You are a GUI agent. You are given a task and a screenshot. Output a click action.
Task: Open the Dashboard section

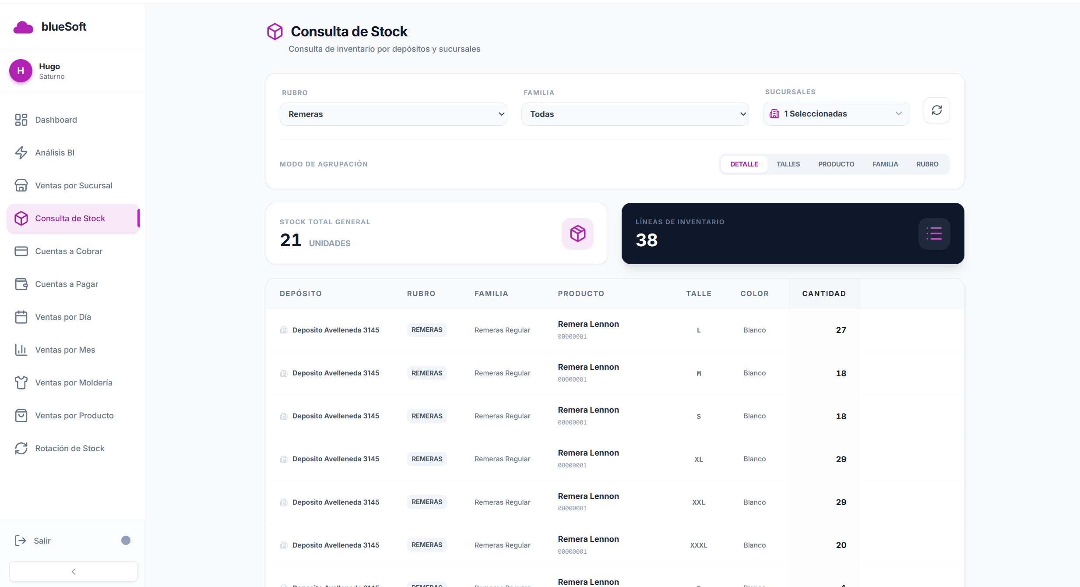coord(56,120)
